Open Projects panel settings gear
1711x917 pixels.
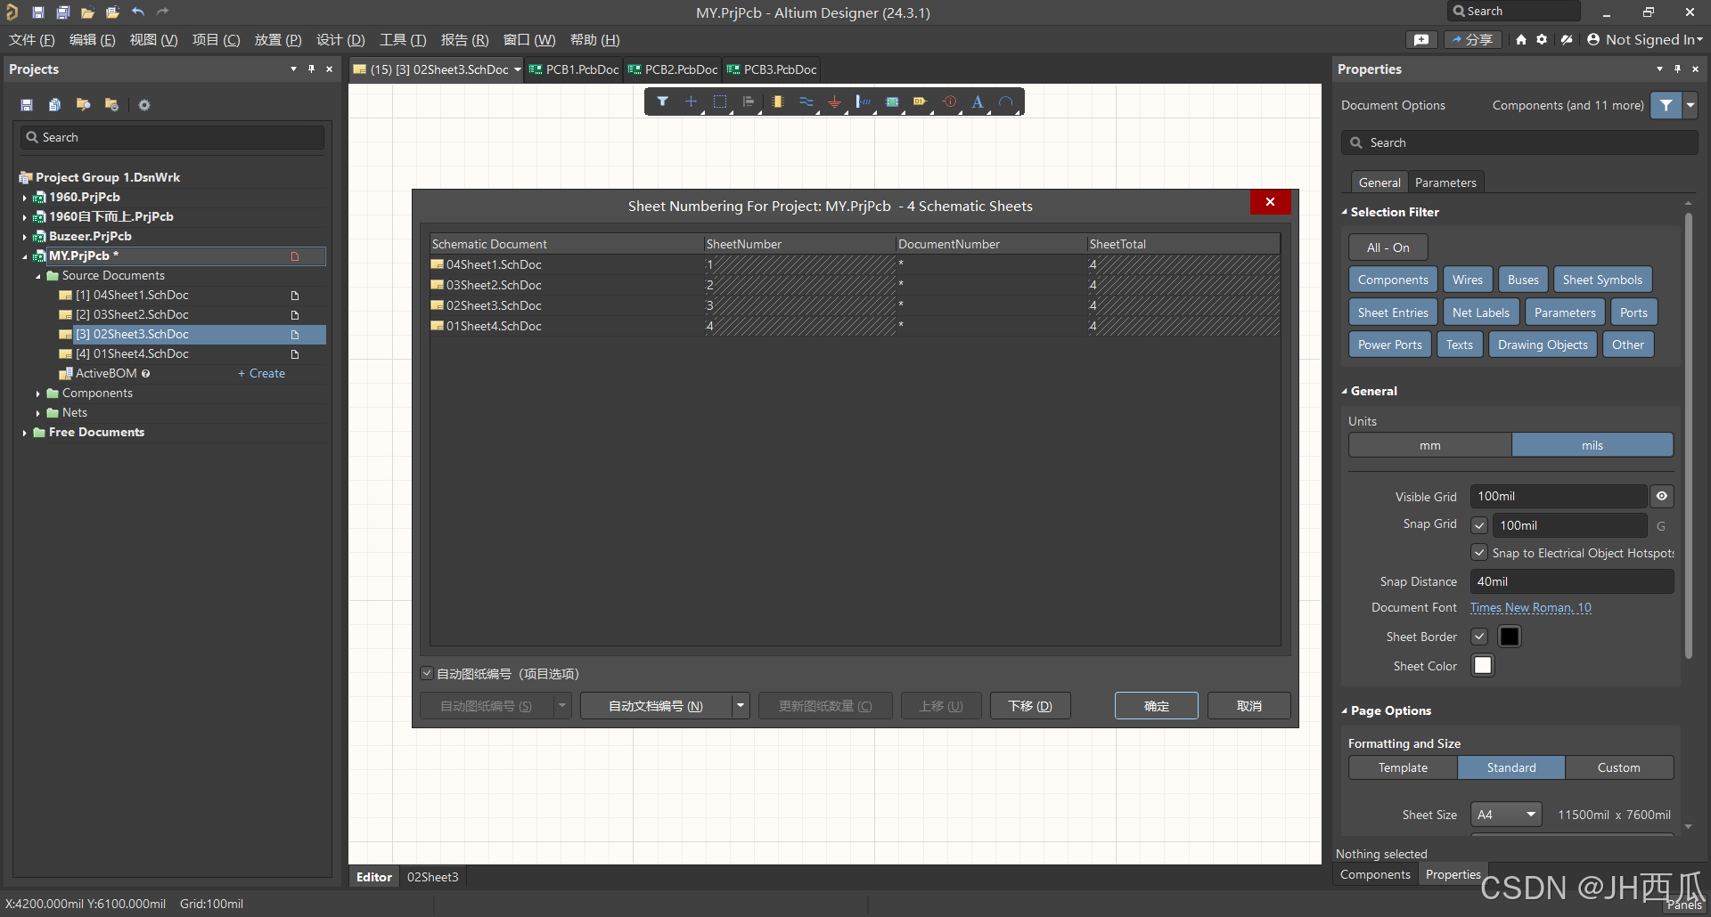[x=144, y=105]
